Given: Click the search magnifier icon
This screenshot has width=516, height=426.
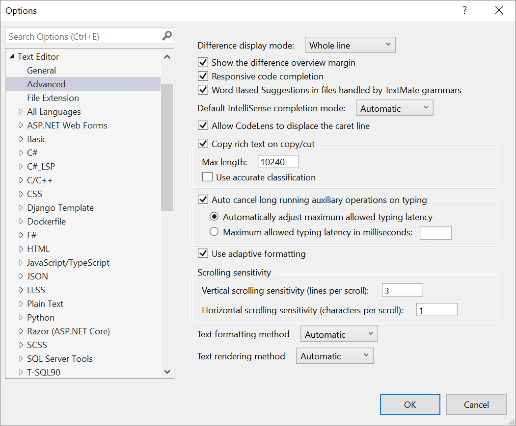Looking at the screenshot, I should click(167, 36).
